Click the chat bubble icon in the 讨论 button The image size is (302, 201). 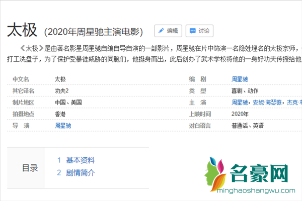pos(193,31)
